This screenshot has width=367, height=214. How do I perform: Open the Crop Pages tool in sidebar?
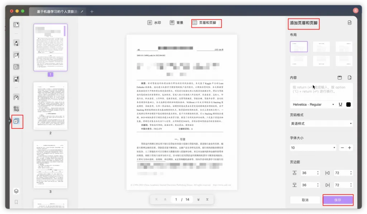click(x=16, y=108)
